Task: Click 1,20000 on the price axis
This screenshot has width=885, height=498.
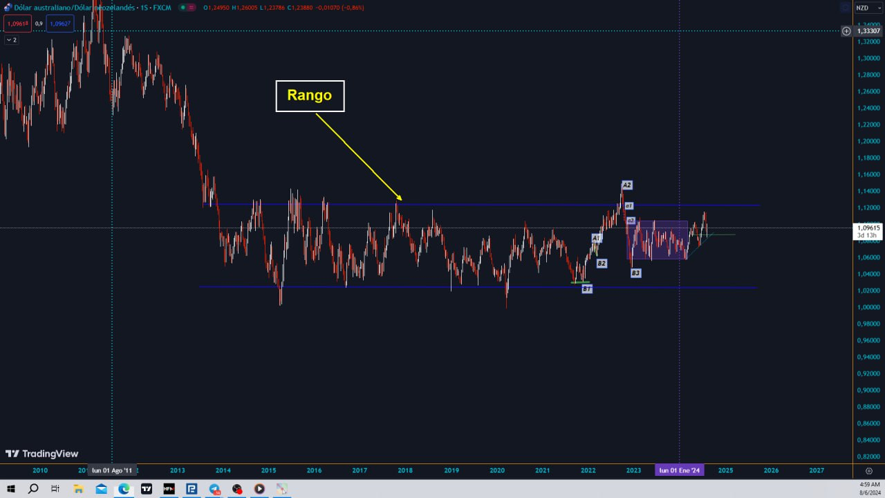Action: [x=868, y=141]
